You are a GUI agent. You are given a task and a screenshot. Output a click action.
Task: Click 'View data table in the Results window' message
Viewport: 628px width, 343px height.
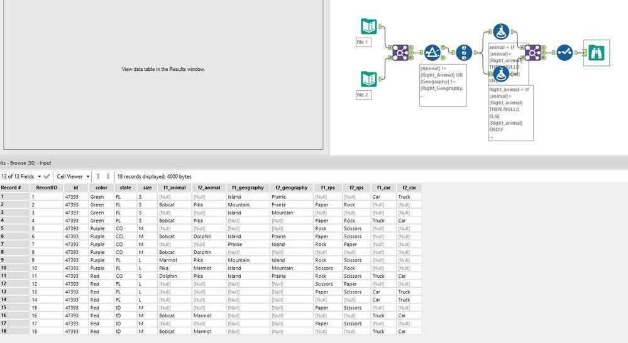[163, 69]
